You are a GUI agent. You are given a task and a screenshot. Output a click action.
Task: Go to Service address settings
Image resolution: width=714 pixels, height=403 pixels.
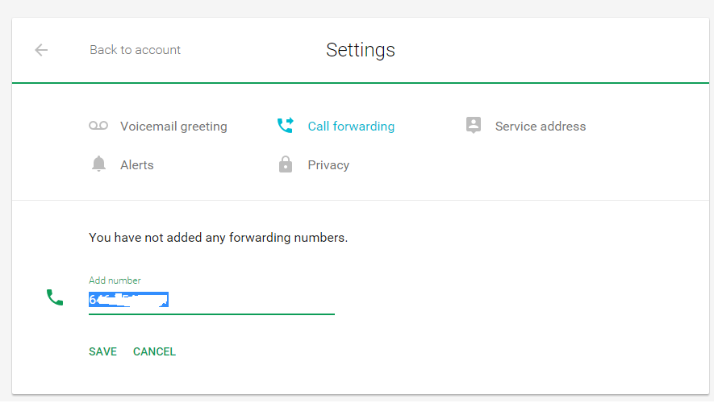pyautogui.click(x=540, y=127)
